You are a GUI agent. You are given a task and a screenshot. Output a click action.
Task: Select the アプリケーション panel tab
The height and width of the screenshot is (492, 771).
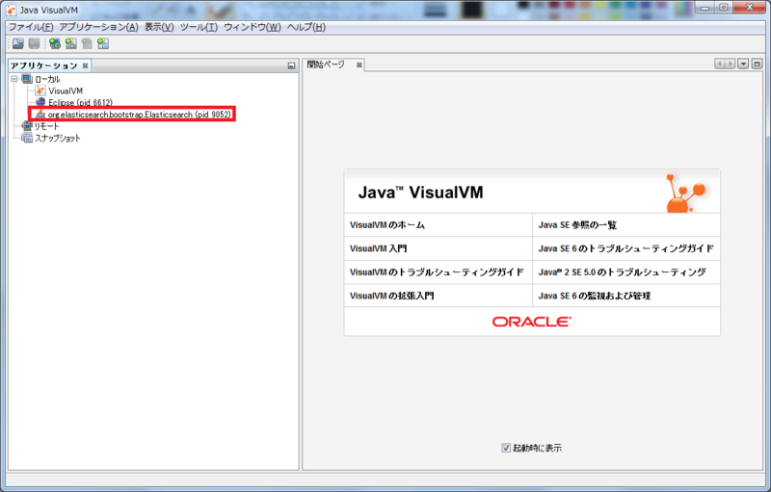click(x=44, y=65)
